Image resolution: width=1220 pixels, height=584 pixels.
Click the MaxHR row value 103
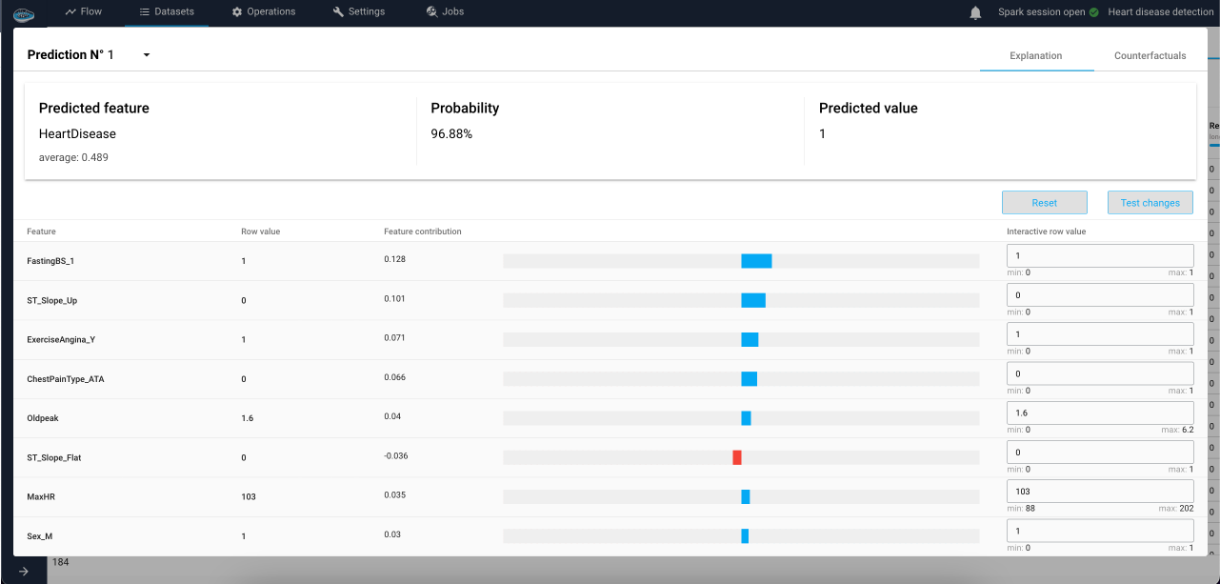249,496
